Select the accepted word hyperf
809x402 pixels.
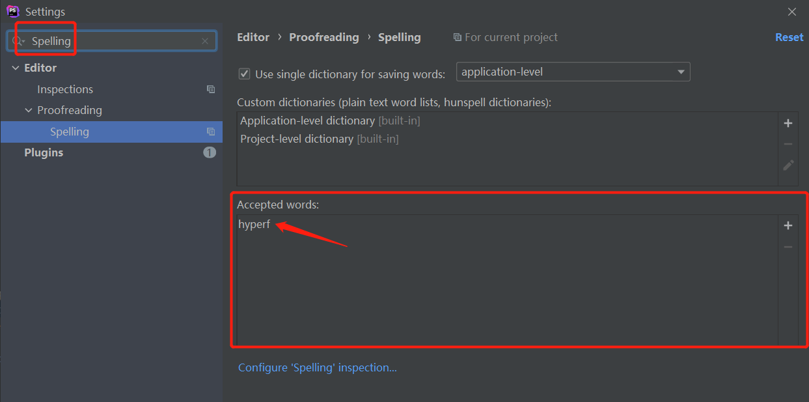254,225
